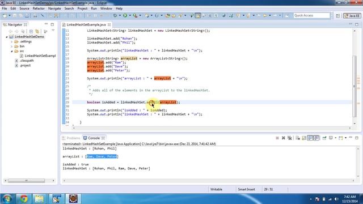Viewport: 363px width, 204px height.
Task: Toggle Scroll Lock in Console
Action: click(x=304, y=138)
